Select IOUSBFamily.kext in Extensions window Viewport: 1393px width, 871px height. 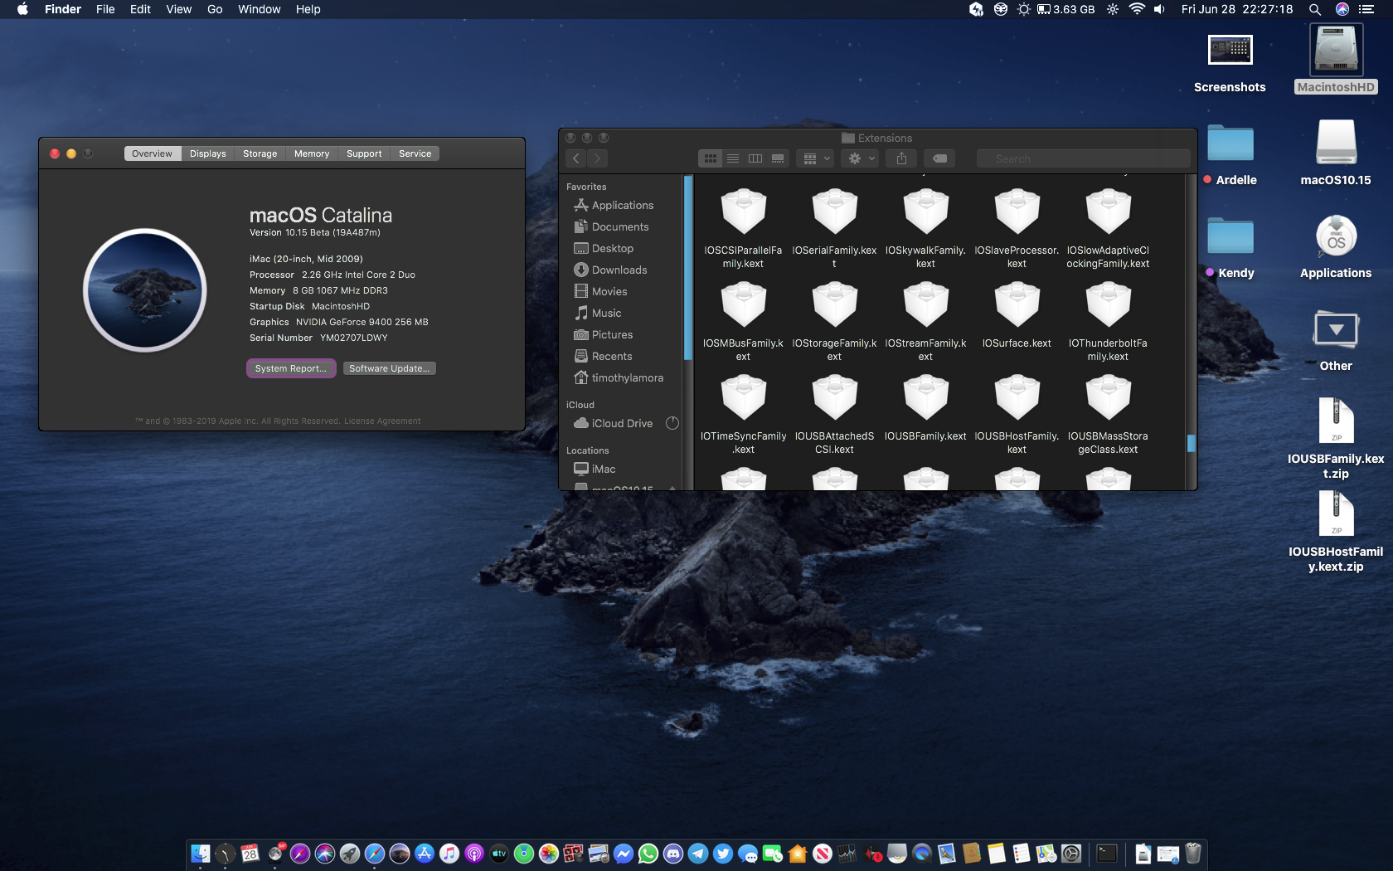pos(925,408)
